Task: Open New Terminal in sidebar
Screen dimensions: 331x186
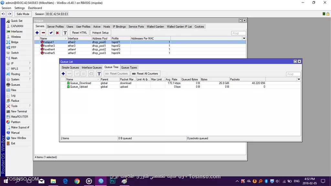Action: click(x=19, y=111)
